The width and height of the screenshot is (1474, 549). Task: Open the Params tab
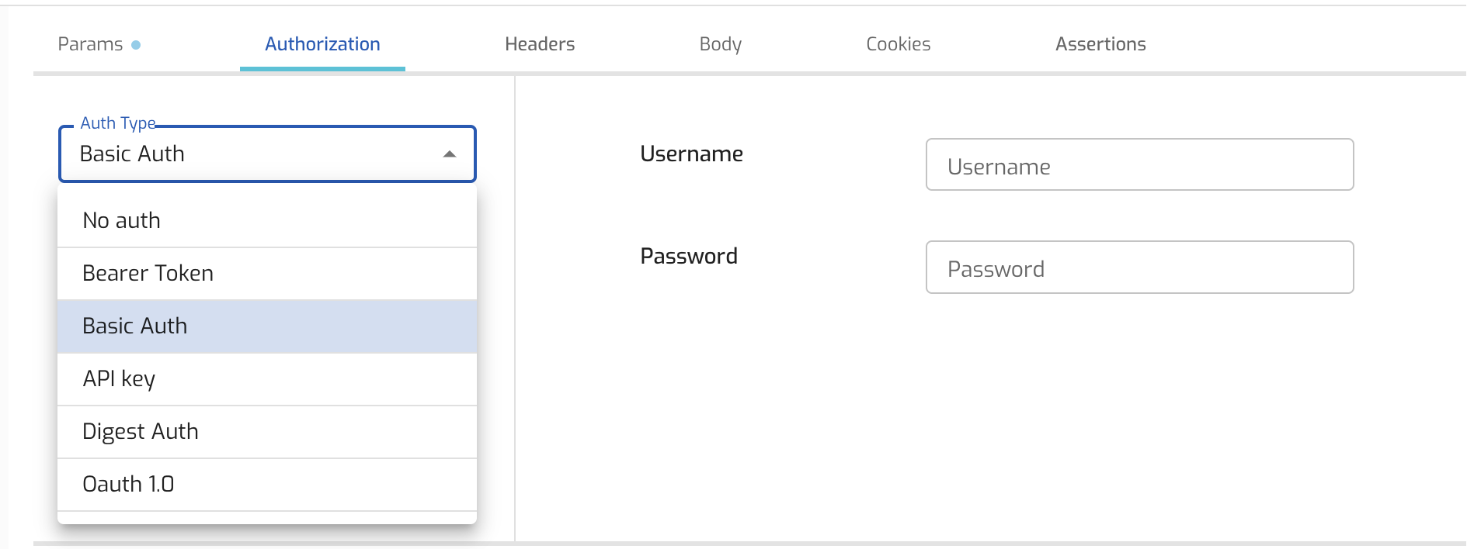[x=90, y=44]
